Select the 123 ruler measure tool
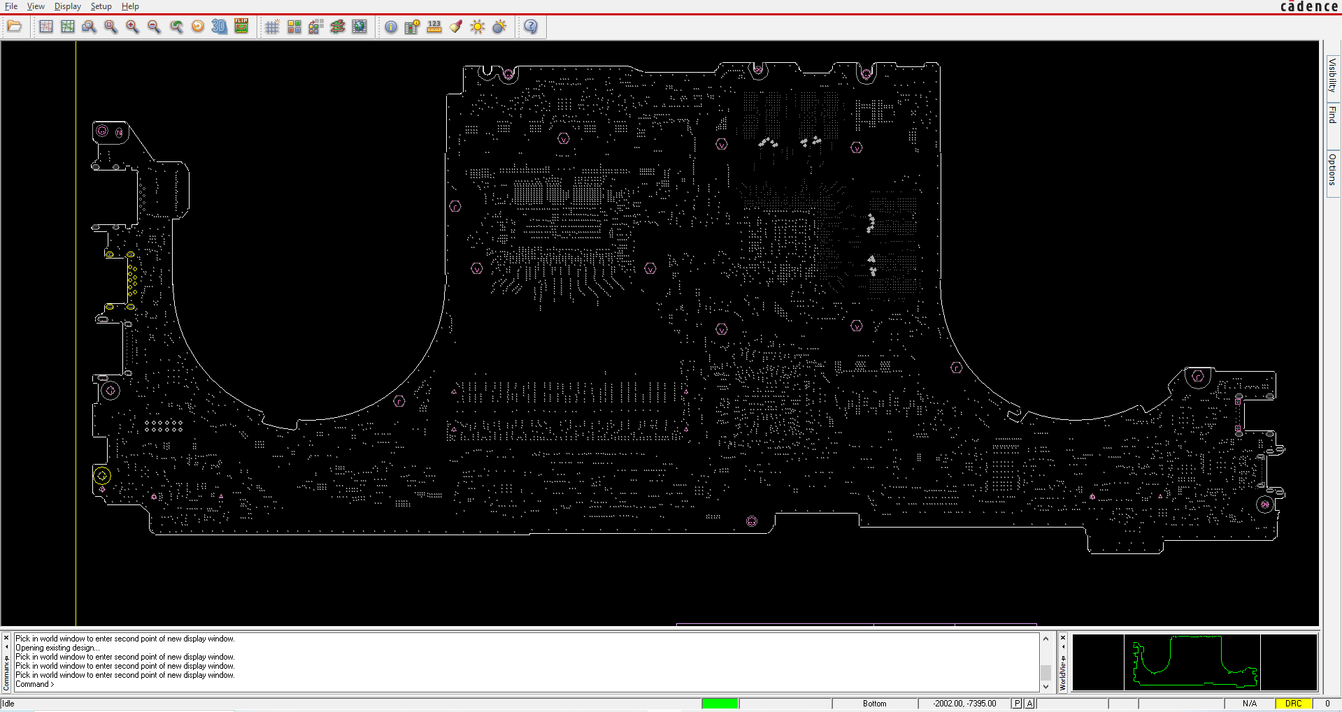This screenshot has height=712, width=1342. 434,27
